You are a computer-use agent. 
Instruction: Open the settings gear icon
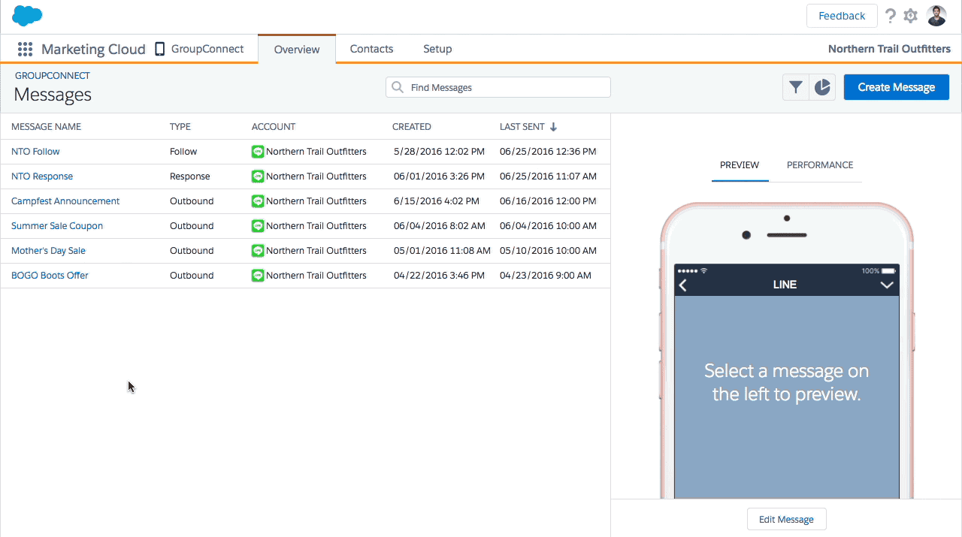911,16
